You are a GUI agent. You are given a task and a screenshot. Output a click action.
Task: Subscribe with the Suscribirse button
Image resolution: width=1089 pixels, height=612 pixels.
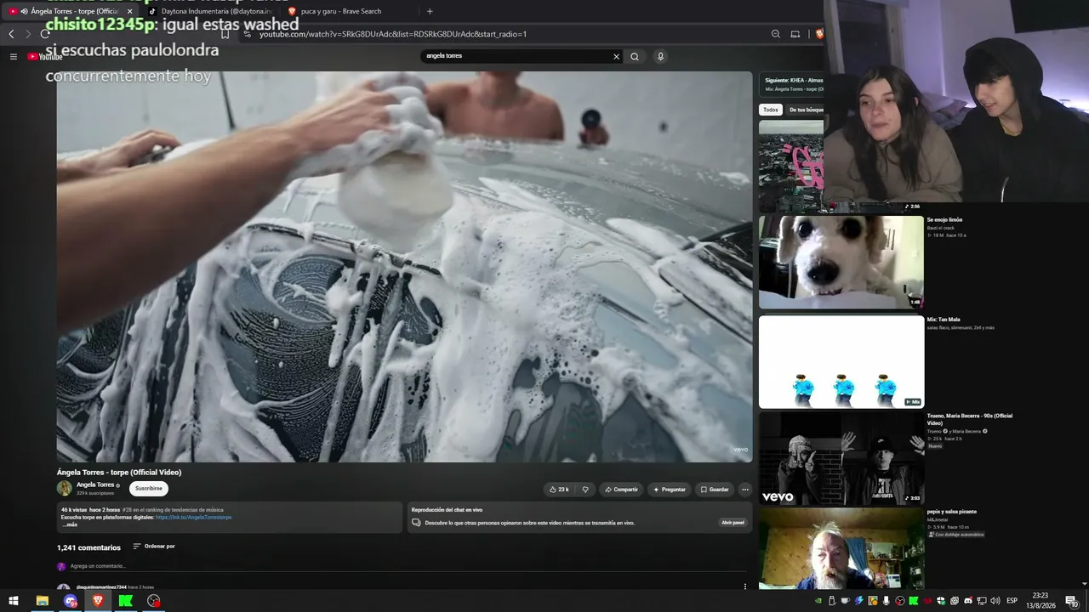click(x=149, y=489)
